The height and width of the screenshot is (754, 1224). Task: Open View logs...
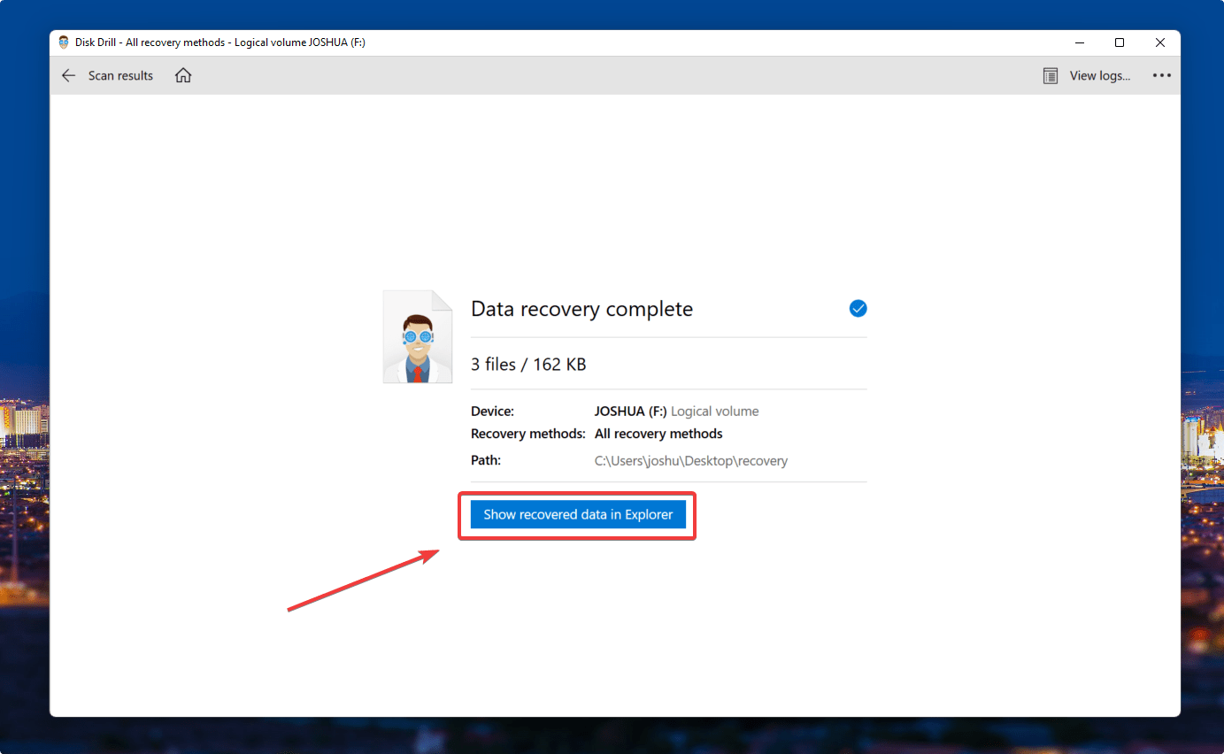tap(1100, 76)
